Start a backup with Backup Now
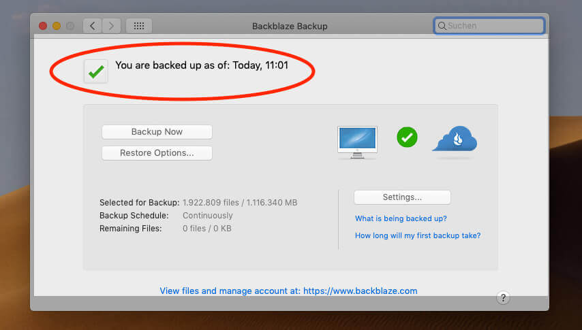This screenshot has width=582, height=330. click(x=157, y=132)
